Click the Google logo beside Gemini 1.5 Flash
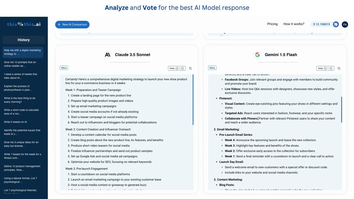 pyautogui.click(x=257, y=55)
